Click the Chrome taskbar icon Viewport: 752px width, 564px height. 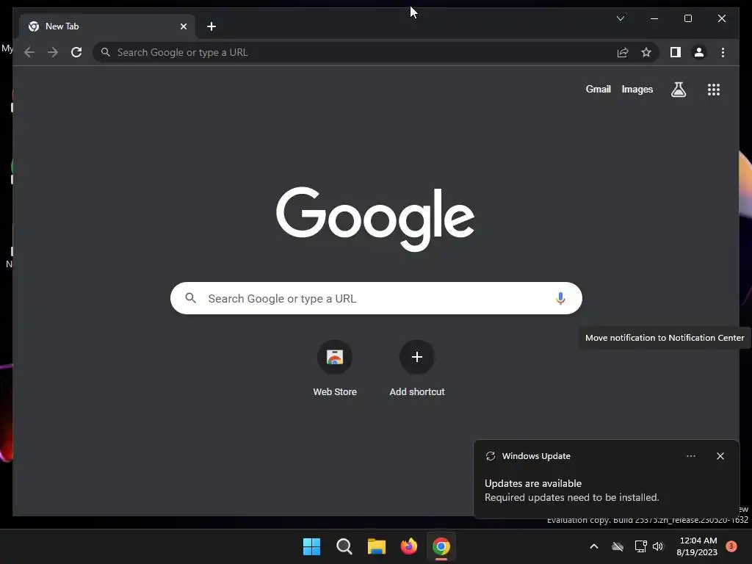pos(441,546)
